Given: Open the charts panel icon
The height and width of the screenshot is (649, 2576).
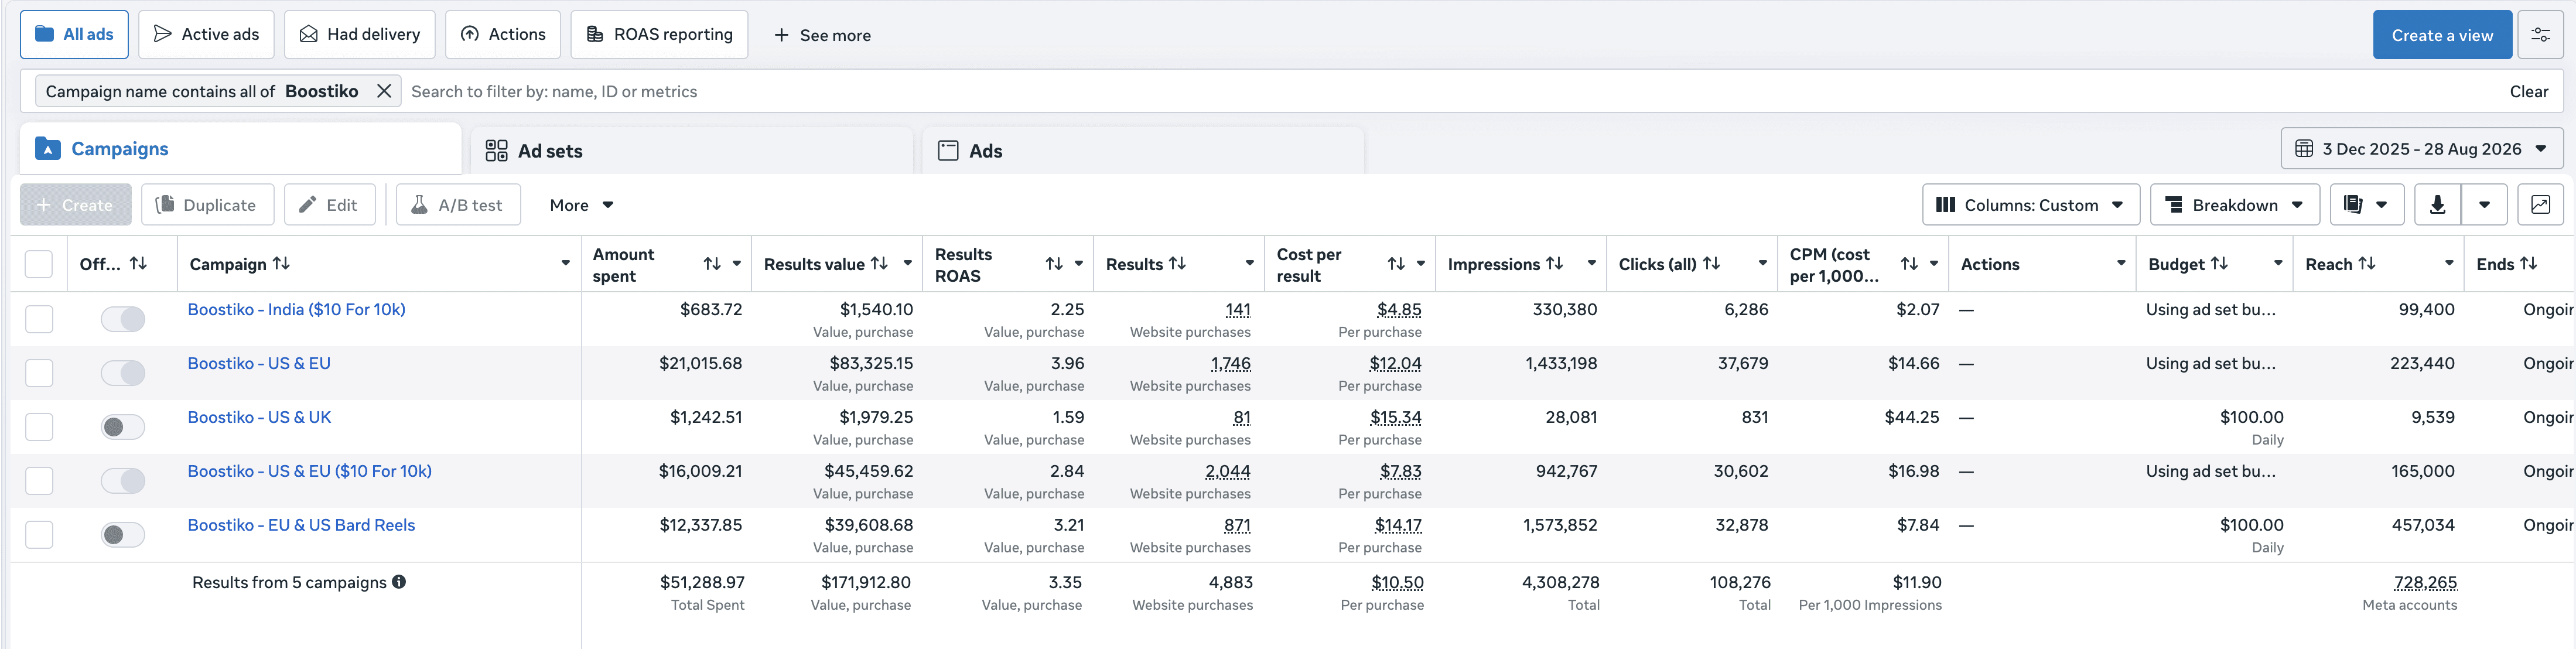Looking at the screenshot, I should (x=2540, y=205).
